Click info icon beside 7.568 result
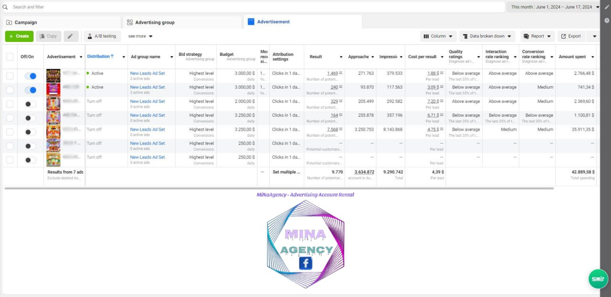 coord(341,129)
